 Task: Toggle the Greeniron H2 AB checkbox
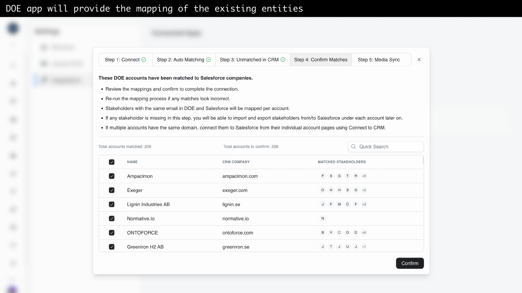point(112,247)
